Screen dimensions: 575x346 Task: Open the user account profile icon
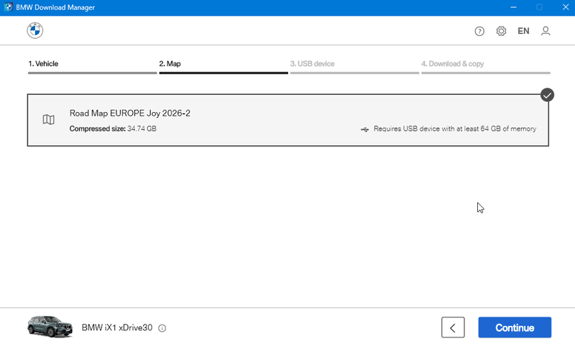point(546,31)
